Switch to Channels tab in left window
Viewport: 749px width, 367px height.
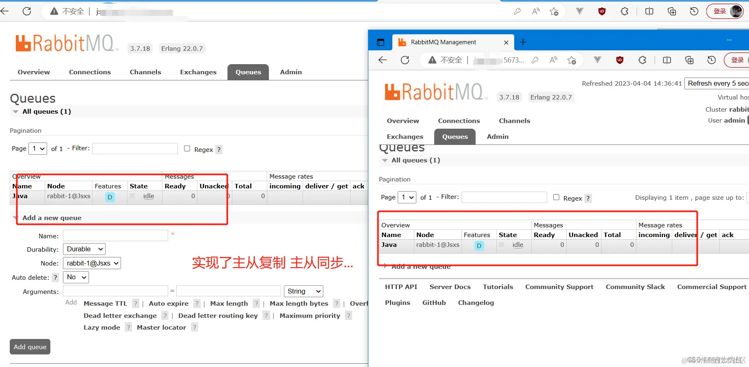[145, 72]
